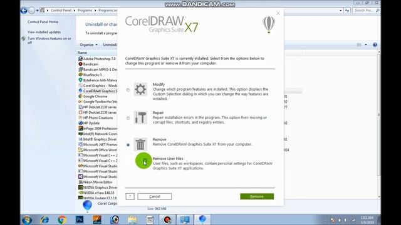Screen dimensions: 401x225
Task: Open the Windows Start orb
Action: coord(27,219)
